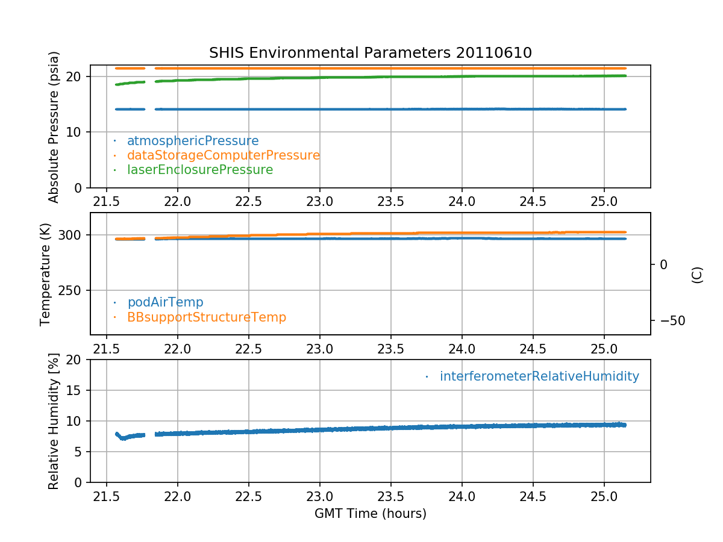Click the laserEnclosurePressure legend label
723x542 pixels.
pos(199,170)
